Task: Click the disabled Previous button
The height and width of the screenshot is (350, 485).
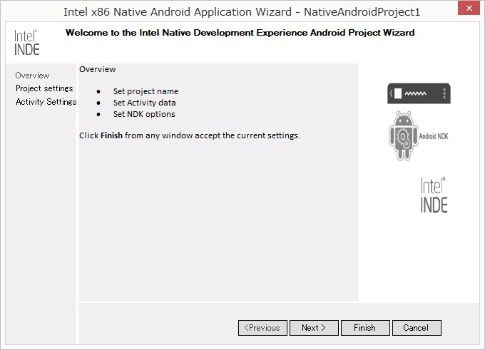Action: point(262,328)
